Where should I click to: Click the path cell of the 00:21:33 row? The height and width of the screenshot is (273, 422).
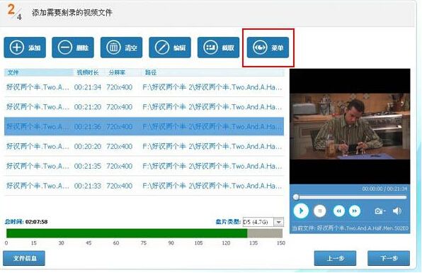[212, 185]
